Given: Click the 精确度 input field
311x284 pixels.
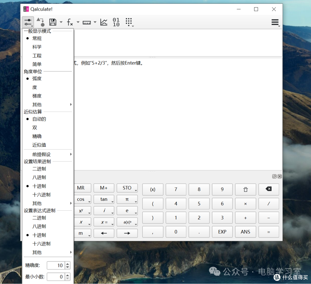Looking at the screenshot, I should pos(56,266).
